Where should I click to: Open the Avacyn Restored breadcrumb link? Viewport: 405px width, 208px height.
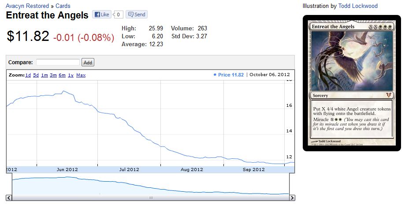(27, 6)
